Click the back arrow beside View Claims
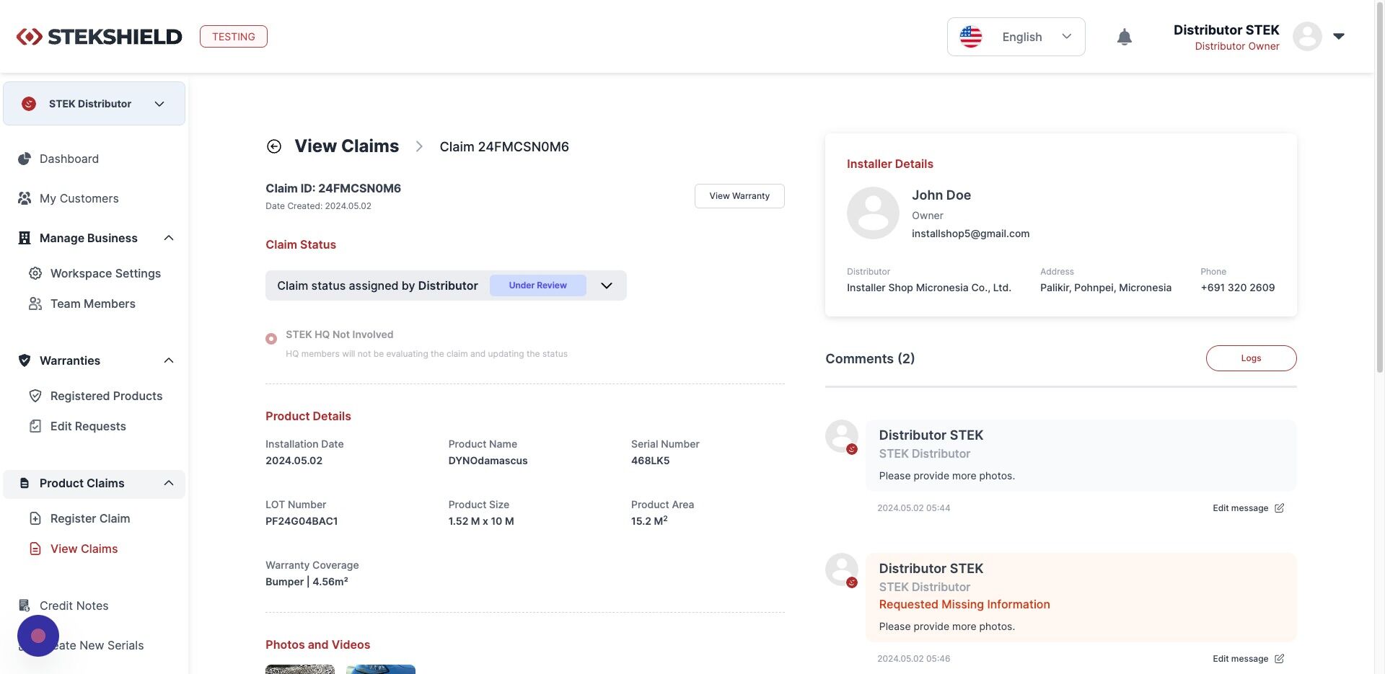This screenshot has height=674, width=1385. tap(274, 146)
